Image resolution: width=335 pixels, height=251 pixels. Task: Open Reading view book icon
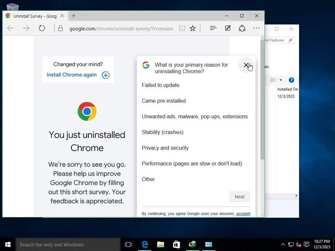[182, 28]
